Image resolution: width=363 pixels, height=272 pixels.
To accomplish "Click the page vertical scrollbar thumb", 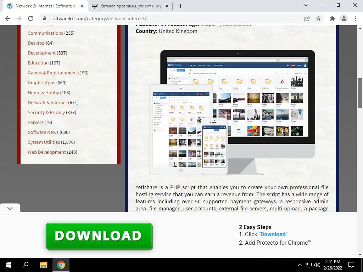I will point(360,93).
